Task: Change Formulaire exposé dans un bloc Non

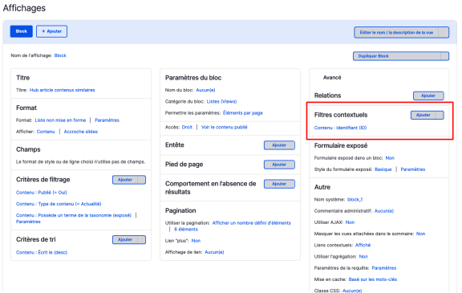Action: (390, 157)
